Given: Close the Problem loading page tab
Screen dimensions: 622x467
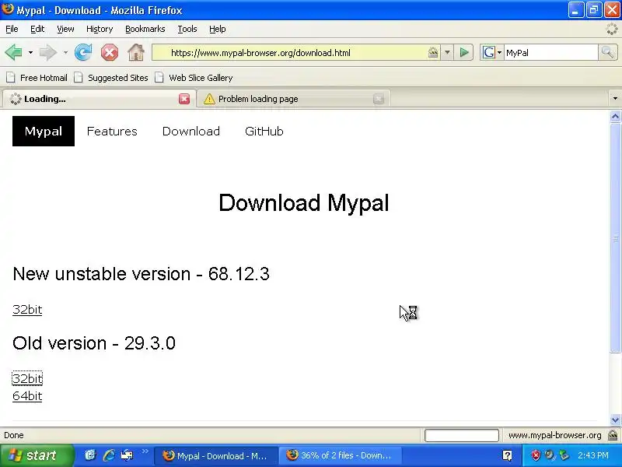Looking at the screenshot, I should click(x=379, y=99).
